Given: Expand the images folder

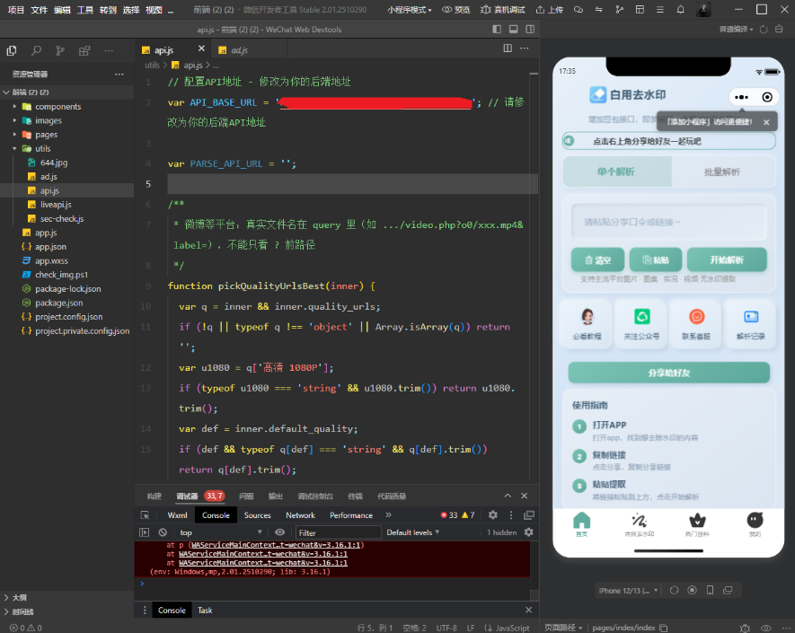Looking at the screenshot, I should click(14, 120).
